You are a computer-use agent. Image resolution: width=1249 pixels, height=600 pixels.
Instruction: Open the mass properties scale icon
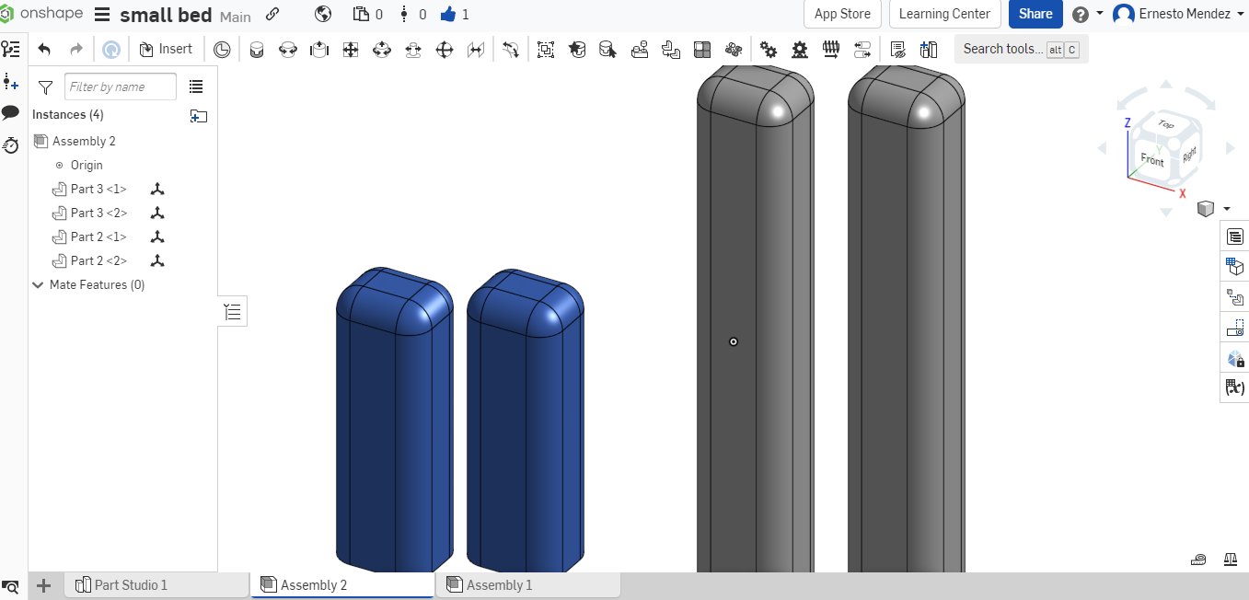coord(1231,559)
